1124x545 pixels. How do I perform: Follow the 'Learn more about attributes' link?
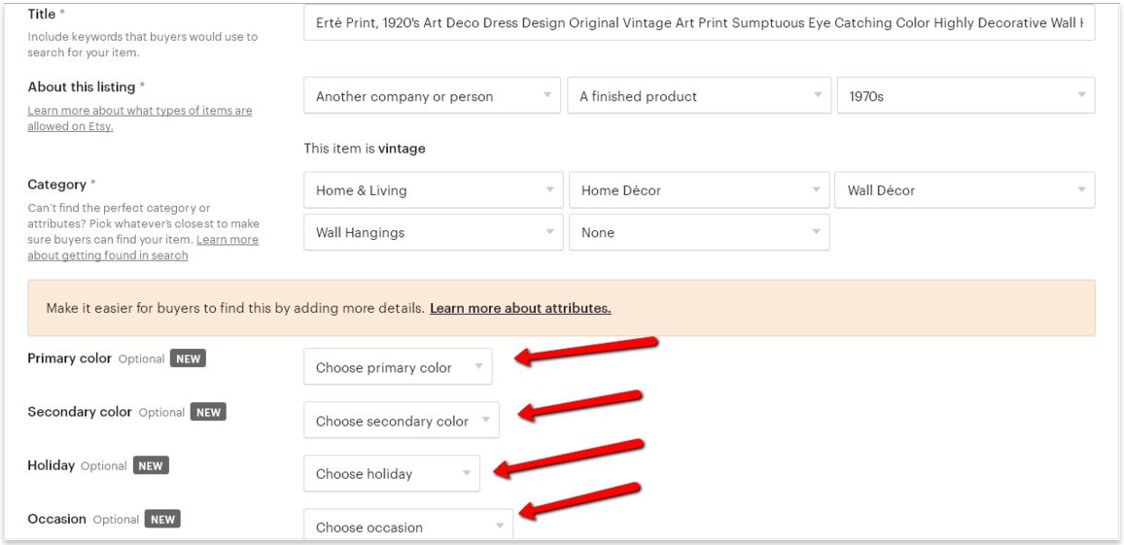point(520,309)
